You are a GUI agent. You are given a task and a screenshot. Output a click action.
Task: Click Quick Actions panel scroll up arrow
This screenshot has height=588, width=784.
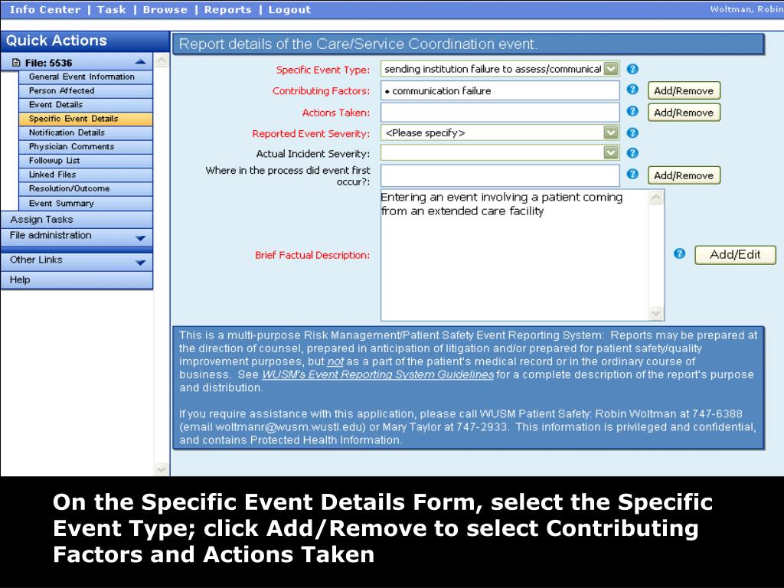coord(162,60)
